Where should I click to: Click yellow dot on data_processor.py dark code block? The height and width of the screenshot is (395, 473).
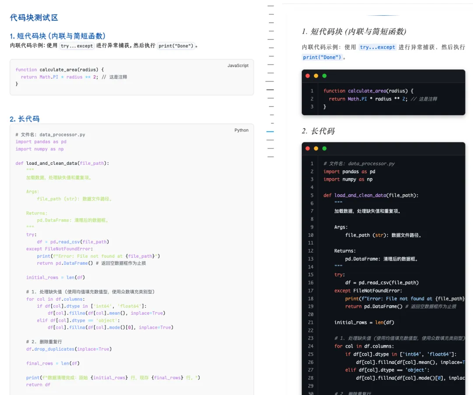pos(316,148)
